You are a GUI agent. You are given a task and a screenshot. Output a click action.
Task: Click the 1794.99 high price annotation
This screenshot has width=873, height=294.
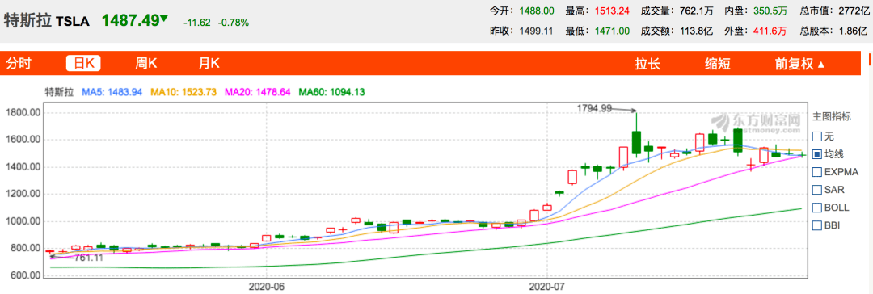594,108
